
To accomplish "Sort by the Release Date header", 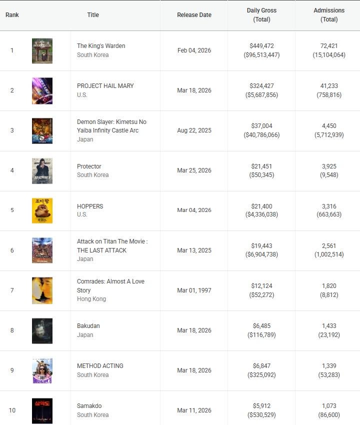I will (194, 15).
